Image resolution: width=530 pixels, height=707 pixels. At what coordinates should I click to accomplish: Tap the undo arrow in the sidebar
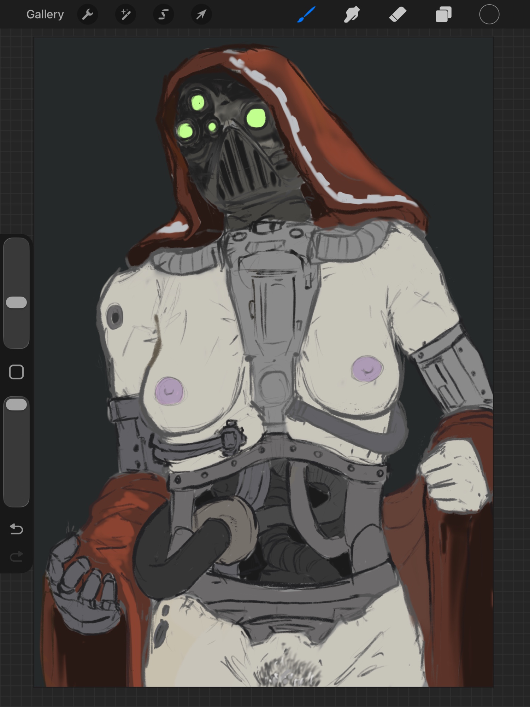coord(16,529)
